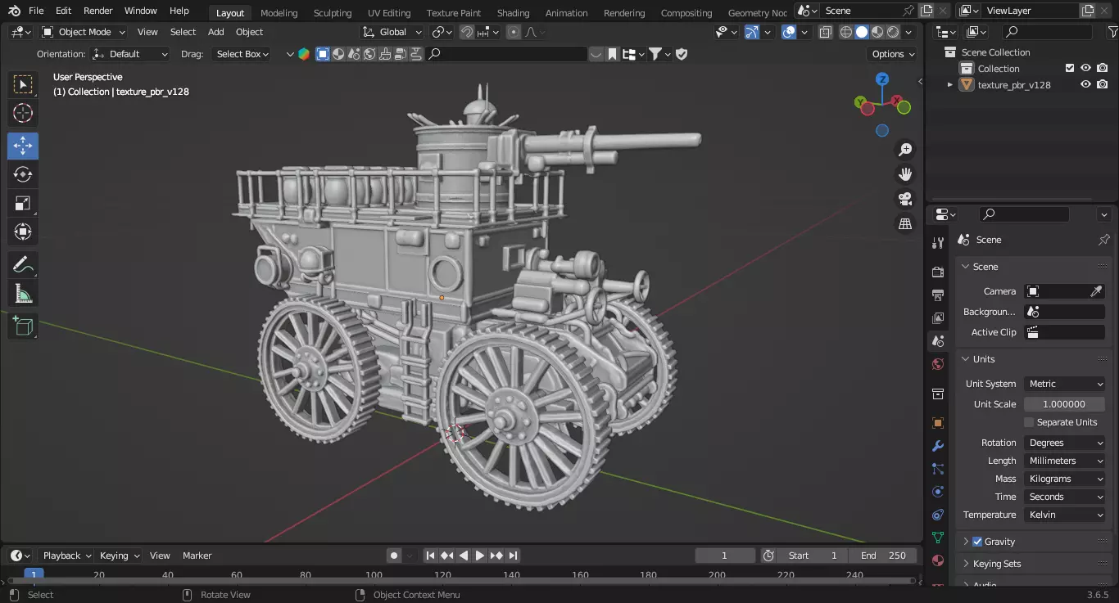Hide texture_pbr_v128 with eye icon
This screenshot has width=1119, height=603.
click(1085, 84)
